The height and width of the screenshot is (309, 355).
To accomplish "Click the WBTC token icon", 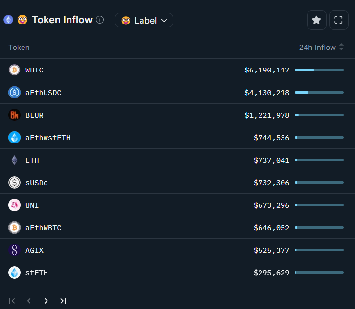I will [14, 70].
